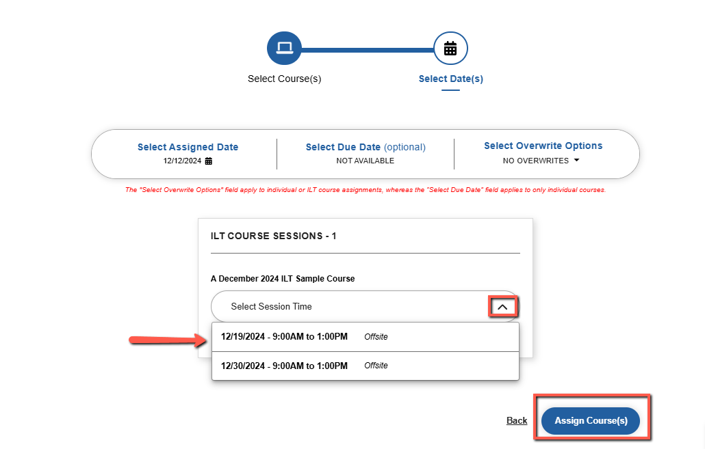Click the NOT AVAILABLE due date value

point(365,161)
